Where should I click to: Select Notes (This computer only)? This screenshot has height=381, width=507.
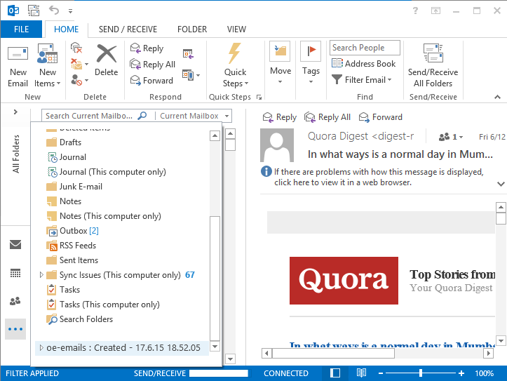click(110, 216)
